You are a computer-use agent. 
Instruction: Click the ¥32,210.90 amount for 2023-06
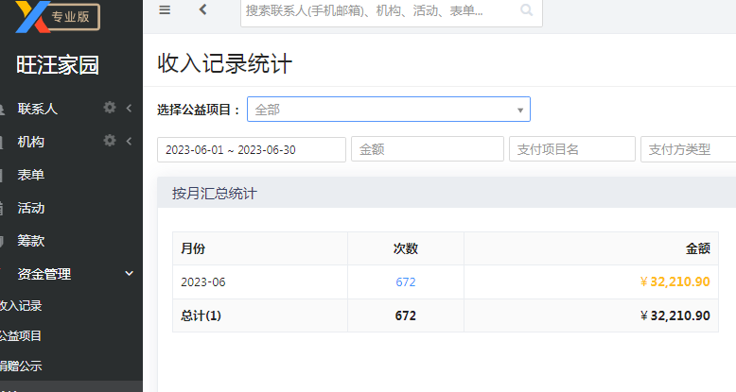coord(675,281)
